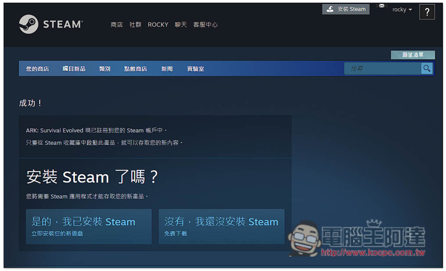Viewport: 446px width, 271px height.
Task: Click the Steam logo in the header
Action: click(x=51, y=24)
